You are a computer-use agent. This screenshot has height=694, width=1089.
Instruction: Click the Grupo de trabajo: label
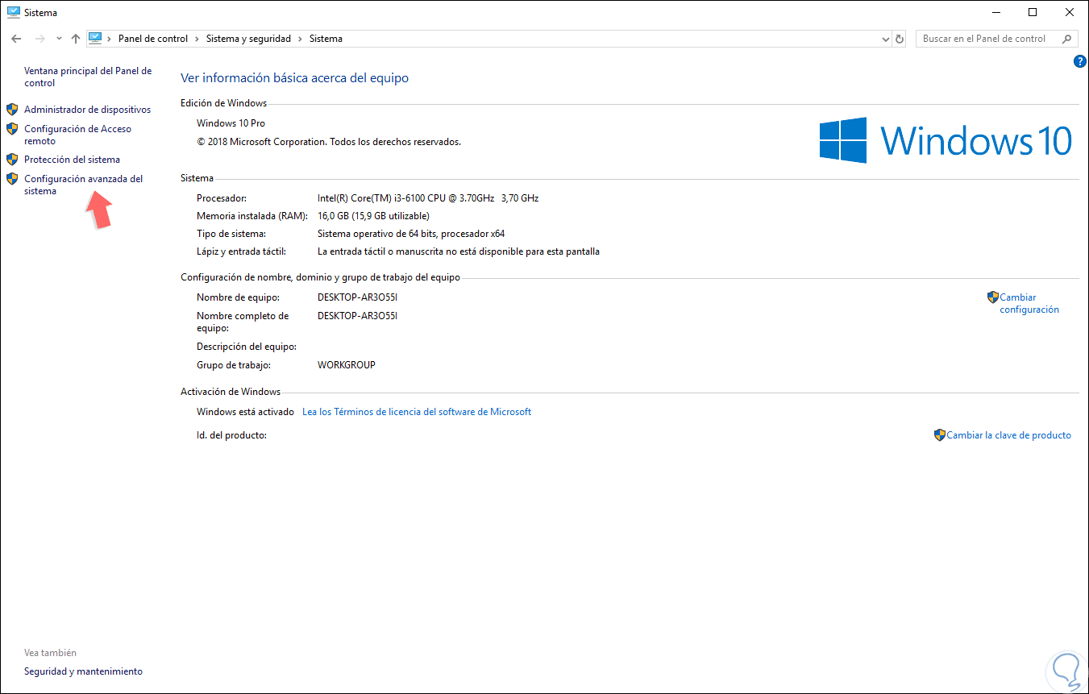pyautogui.click(x=235, y=365)
